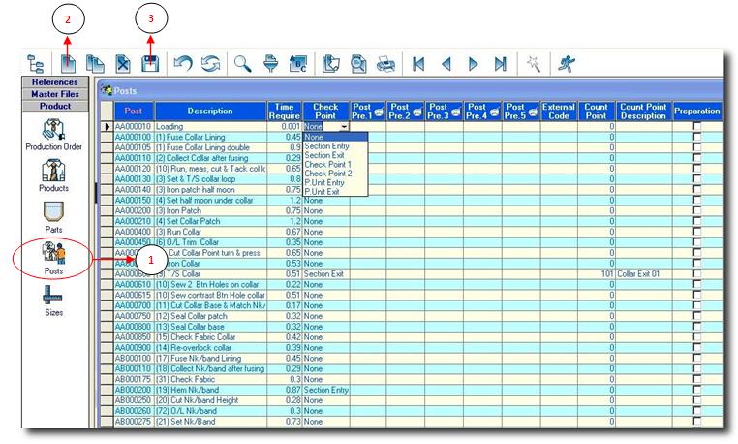Screen dimensions: 738x444
Task: Jump to first record navigation icon
Action: (x=417, y=64)
